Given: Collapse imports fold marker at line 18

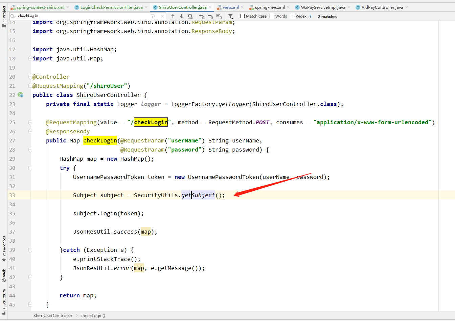Looking at the screenshot, I should [x=30, y=58].
